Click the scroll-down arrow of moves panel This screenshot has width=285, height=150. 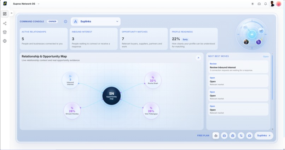click(x=272, y=129)
